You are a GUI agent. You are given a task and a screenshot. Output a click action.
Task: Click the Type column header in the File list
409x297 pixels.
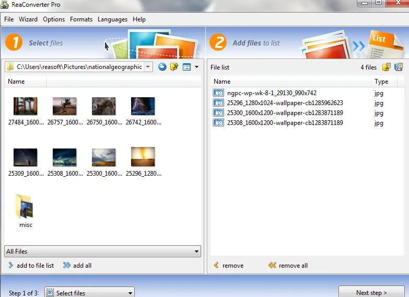pos(384,82)
